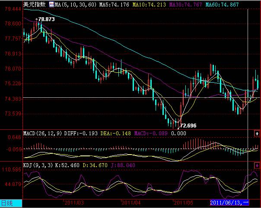Click the DEA:-0.148 value
This screenshot has height=208, width=261.
click(116, 133)
